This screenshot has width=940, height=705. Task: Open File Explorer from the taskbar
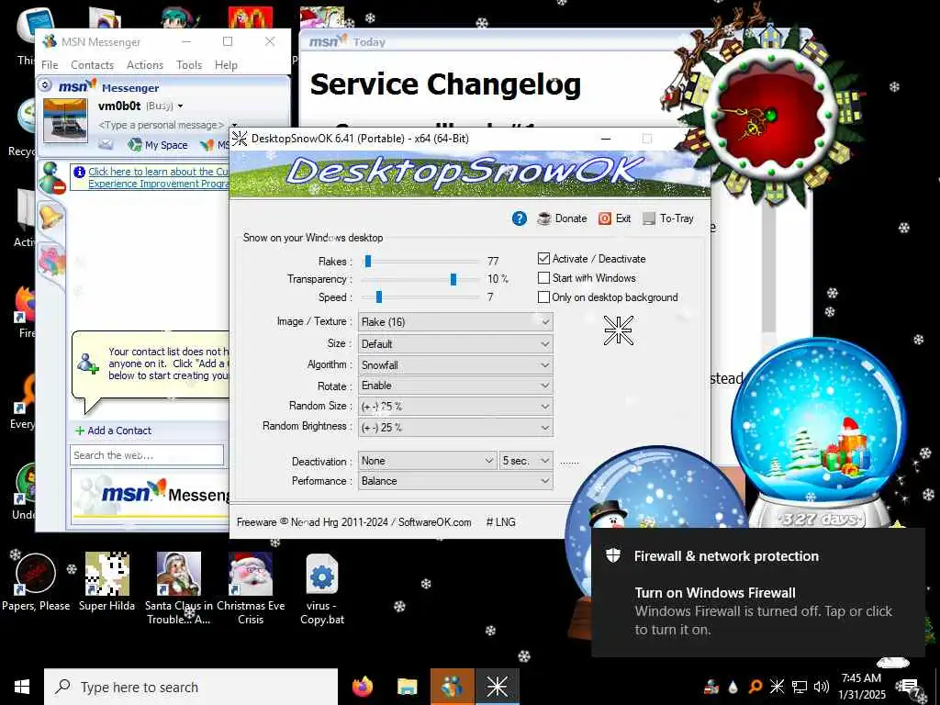407,687
